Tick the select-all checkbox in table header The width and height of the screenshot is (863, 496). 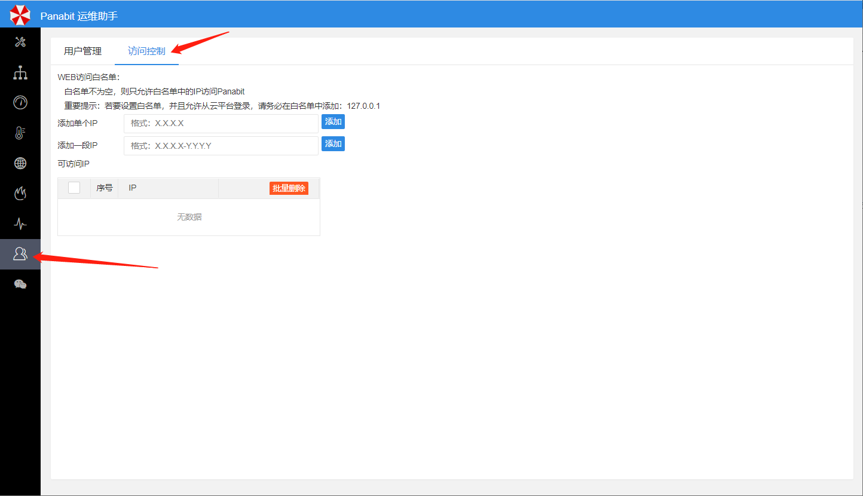74,188
